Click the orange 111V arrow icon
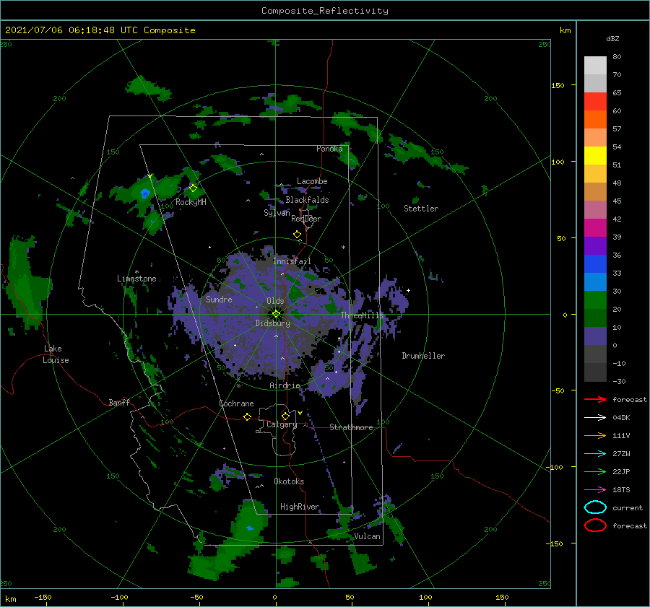Viewport: 650px width, 607px height. pos(595,435)
